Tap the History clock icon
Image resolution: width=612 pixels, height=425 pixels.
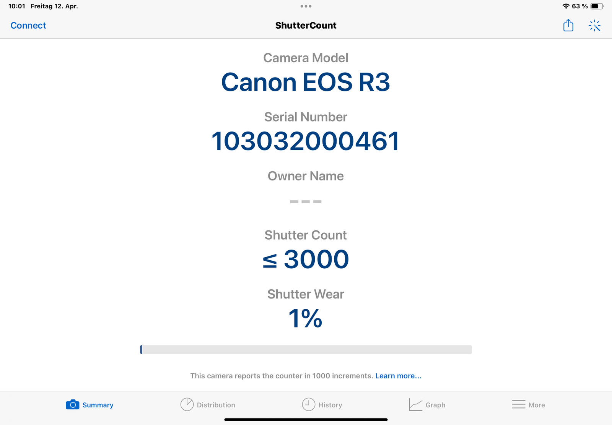point(309,404)
